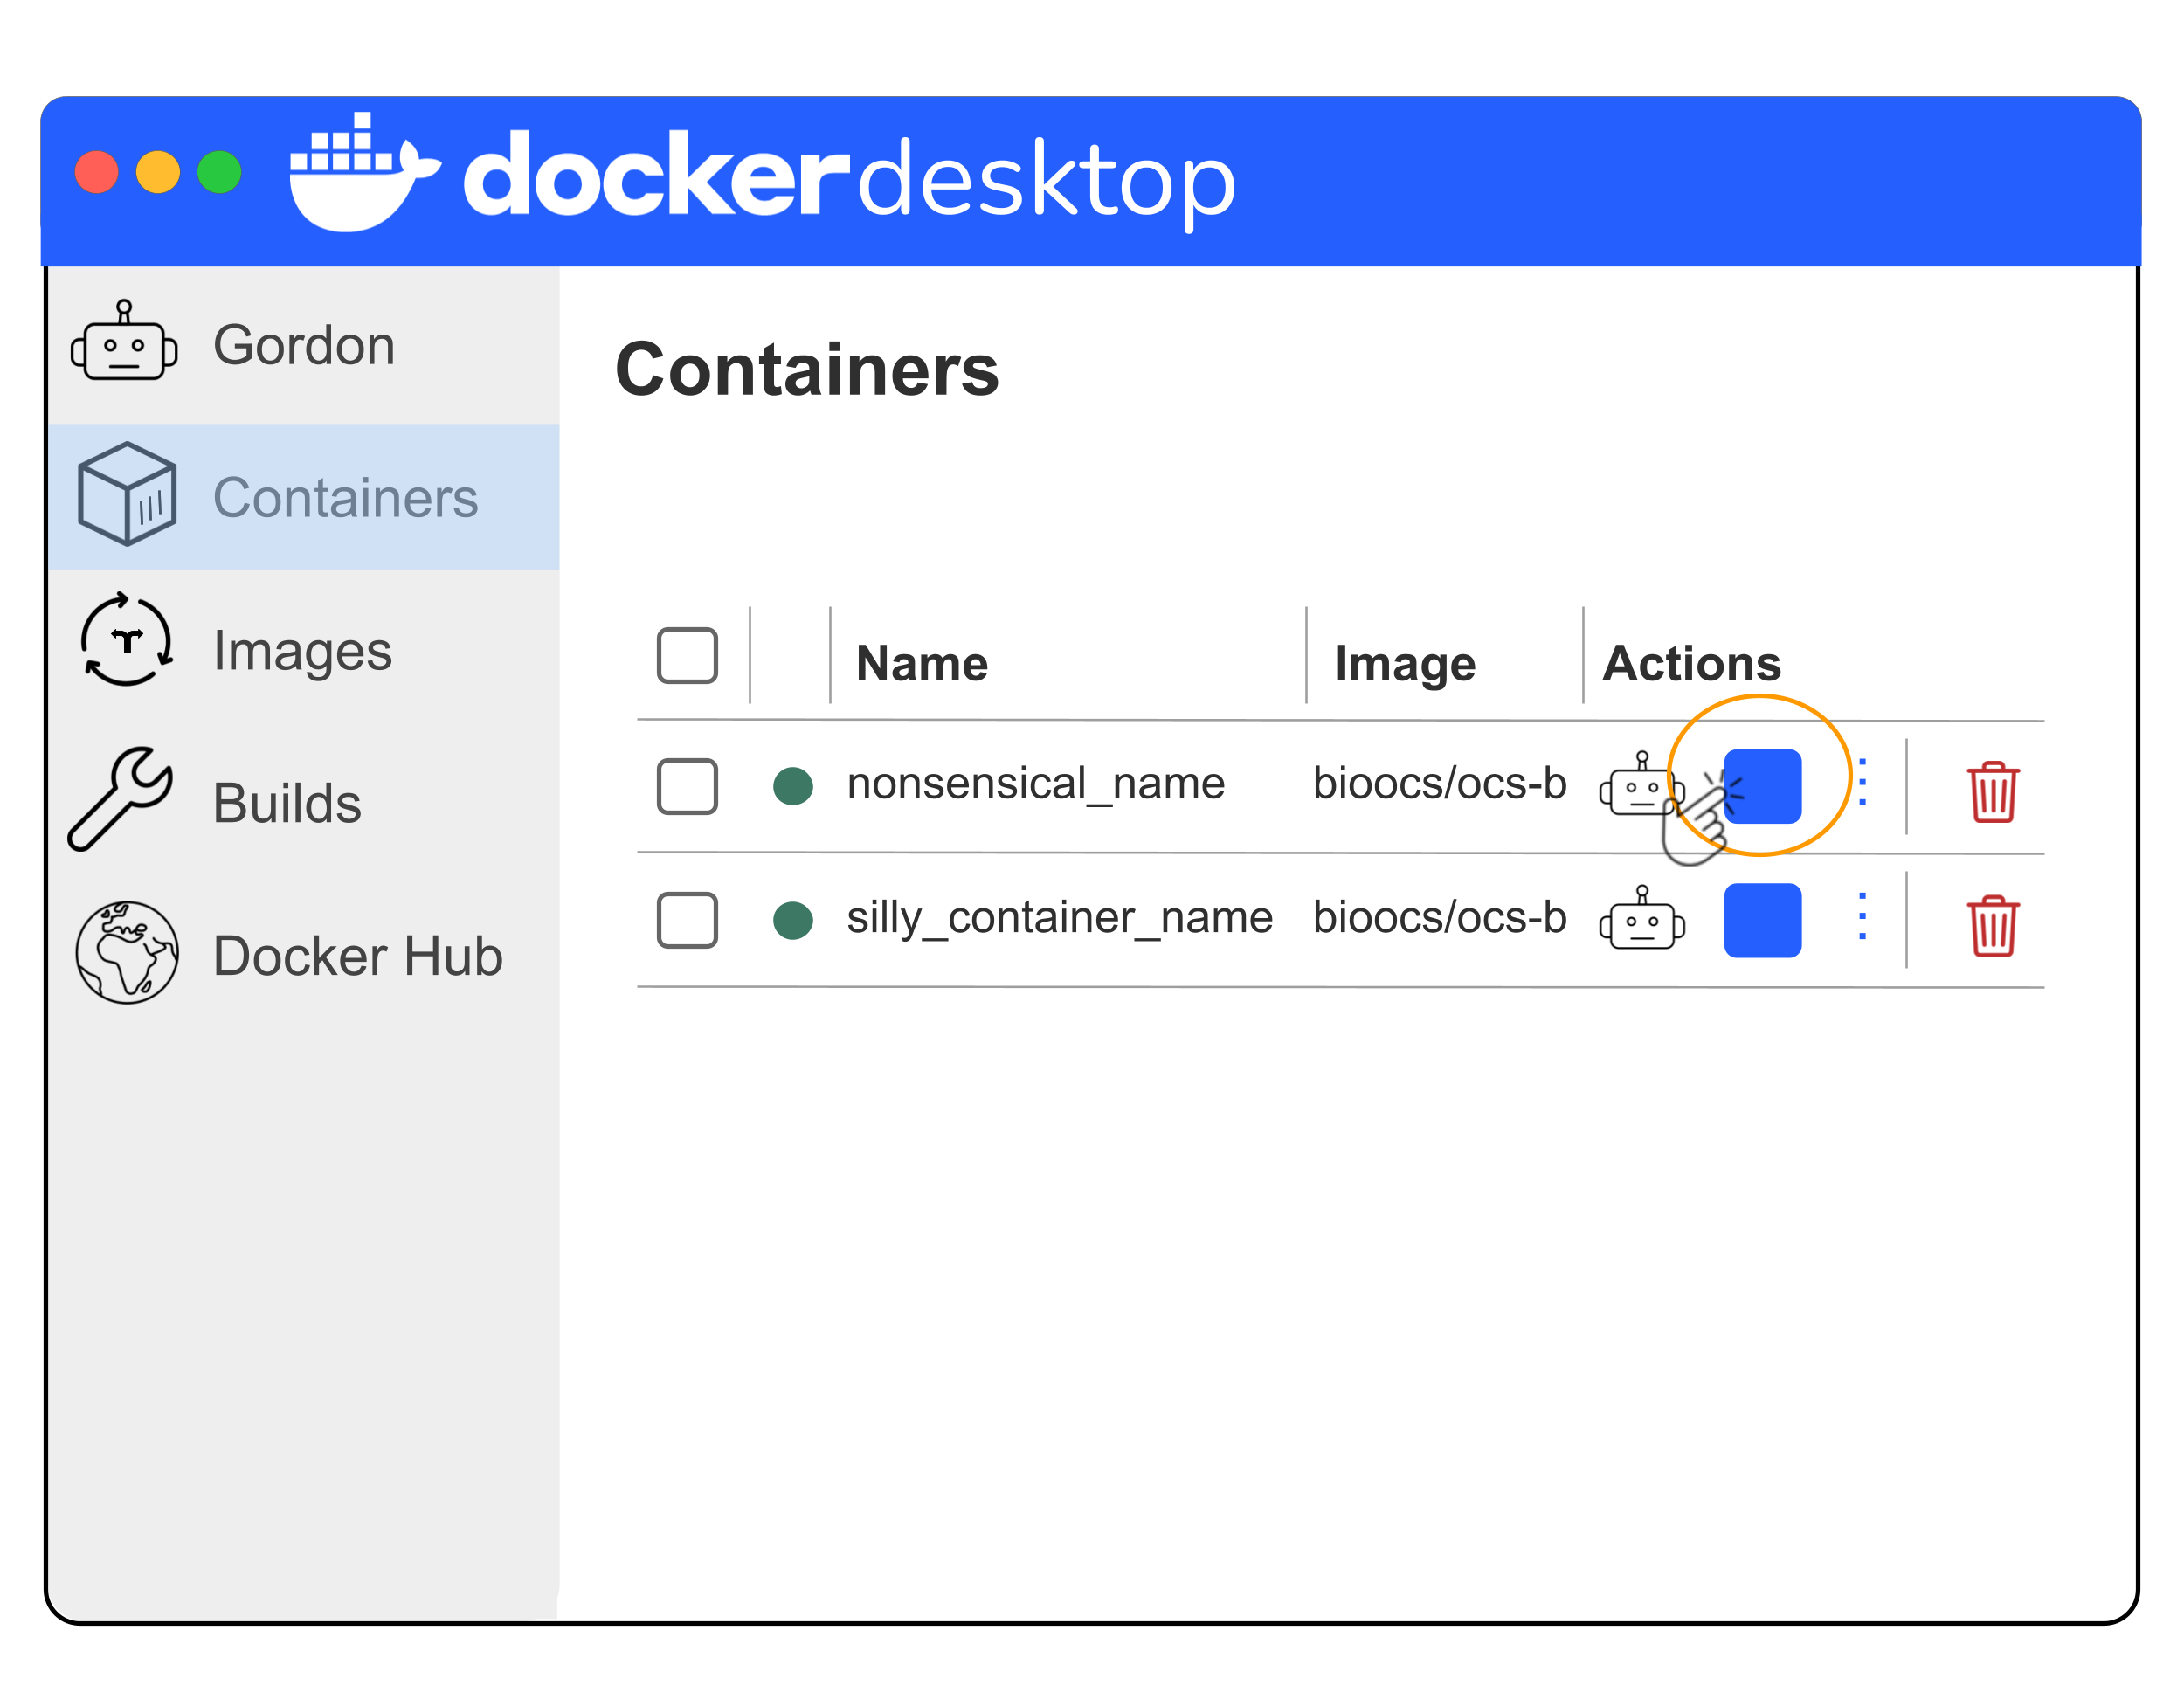Sort table by Name column header

click(x=922, y=663)
